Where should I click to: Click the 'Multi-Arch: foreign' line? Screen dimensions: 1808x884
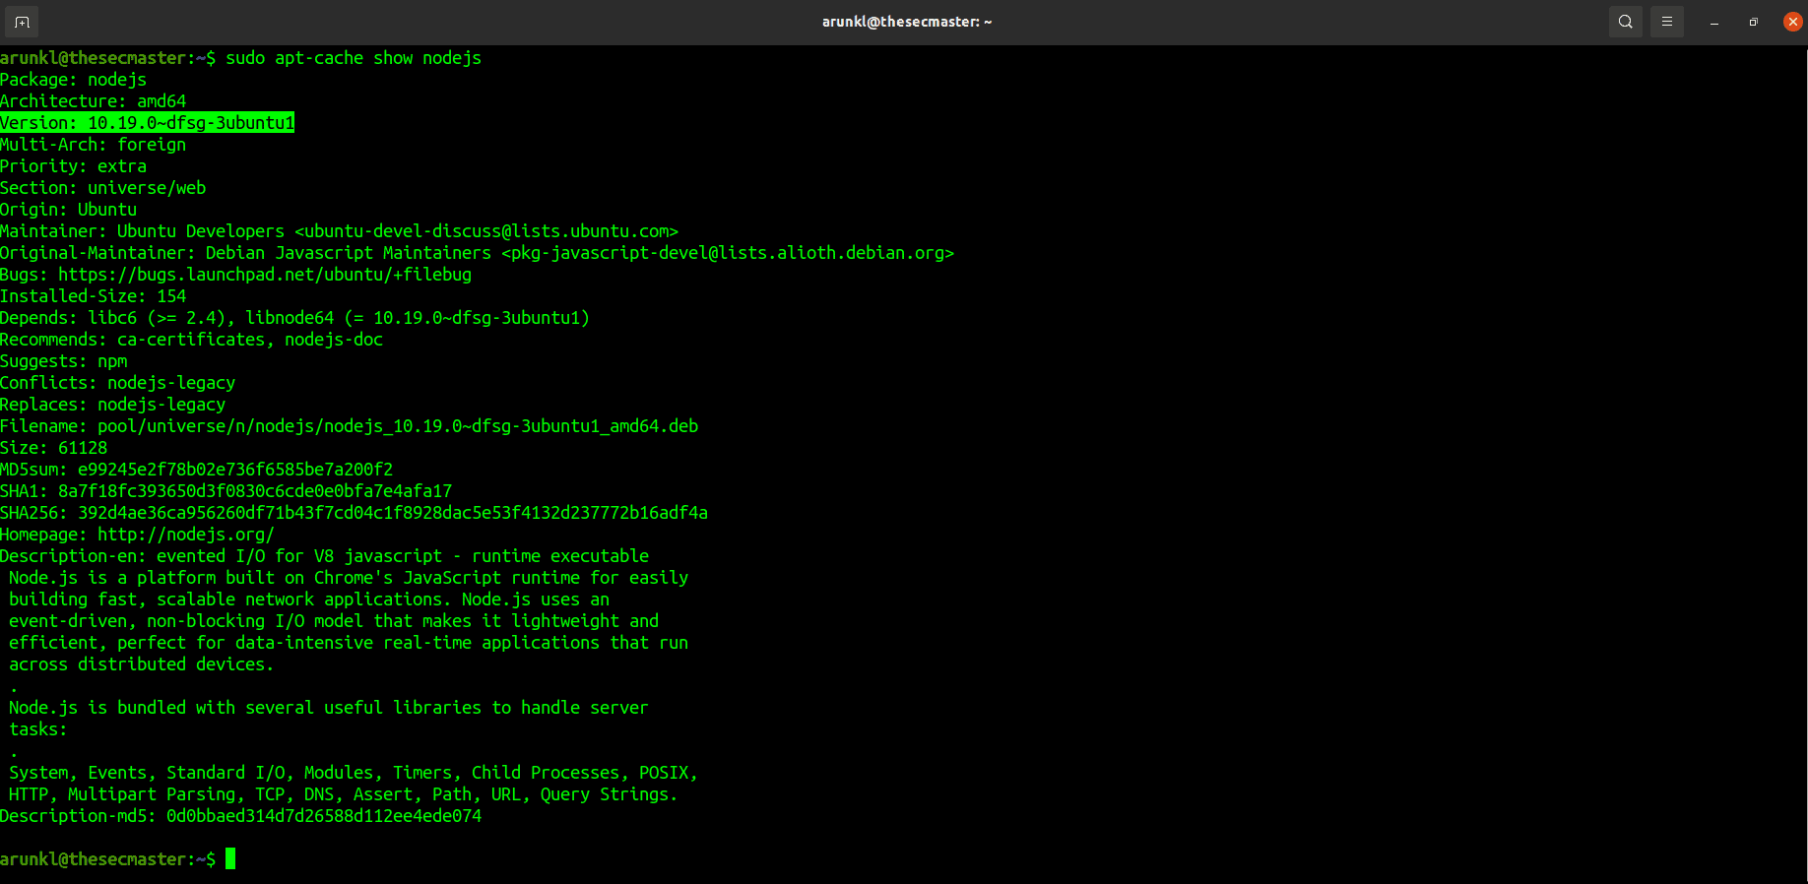94,145
